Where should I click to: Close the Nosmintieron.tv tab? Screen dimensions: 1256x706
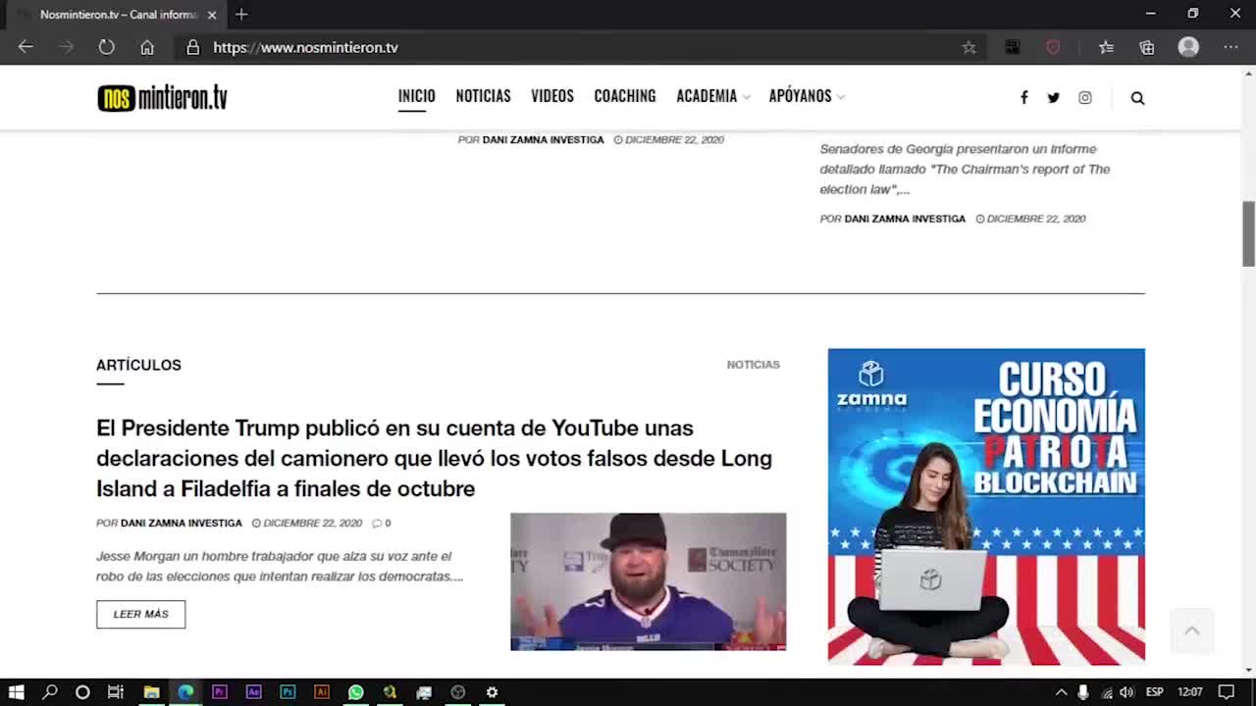pos(212,15)
